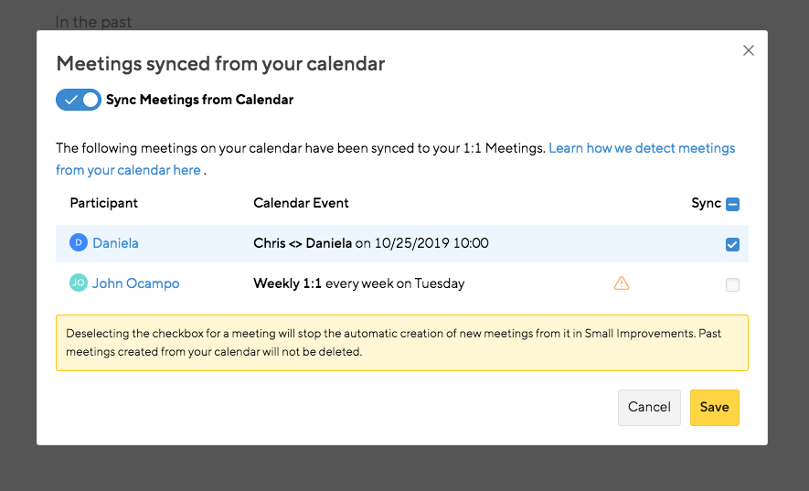Open John Ocampo's participant profile link
The image size is (809, 491).
coord(135,283)
